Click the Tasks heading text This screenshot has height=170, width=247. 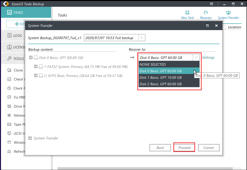coord(62,15)
